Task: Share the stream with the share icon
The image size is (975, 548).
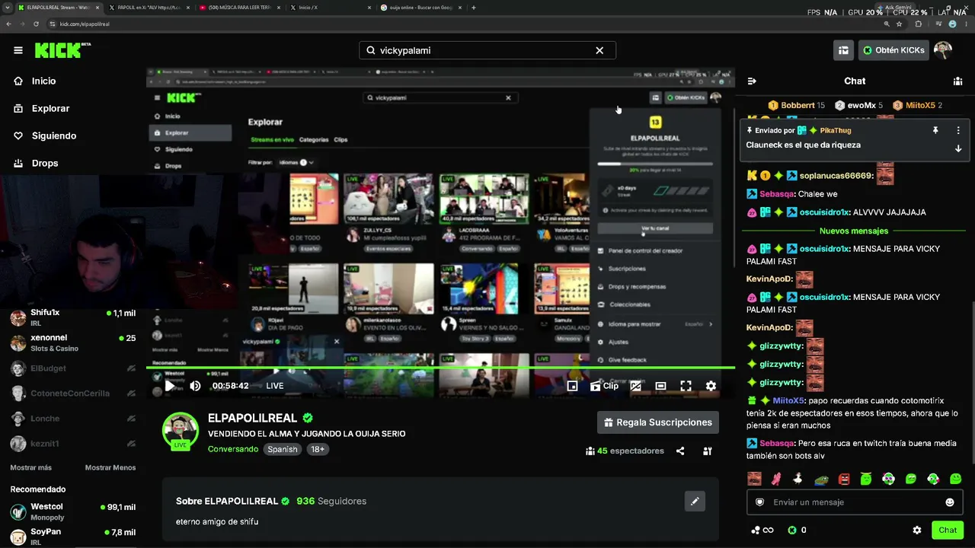Action: 680,451
